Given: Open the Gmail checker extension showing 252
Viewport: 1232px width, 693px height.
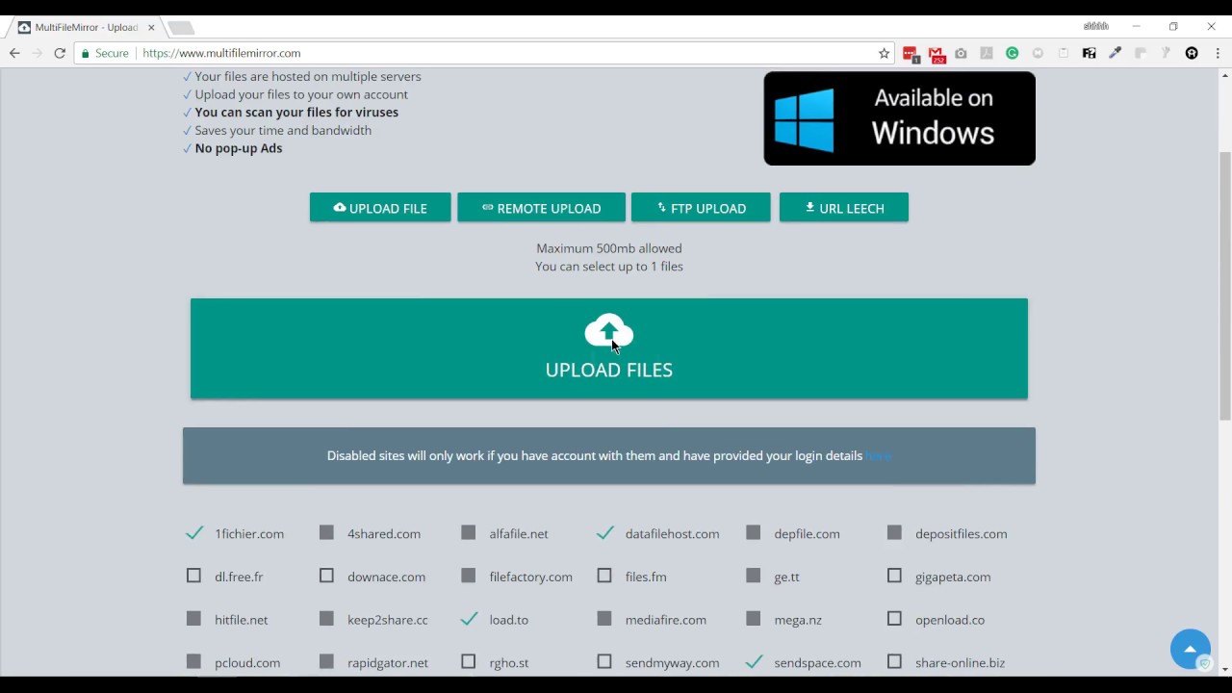Looking at the screenshot, I should coord(937,54).
